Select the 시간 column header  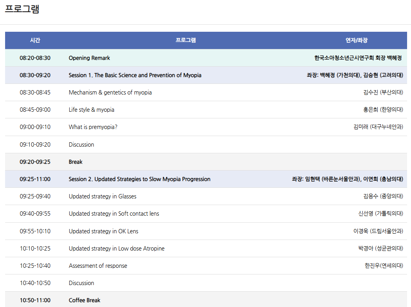pos(35,40)
